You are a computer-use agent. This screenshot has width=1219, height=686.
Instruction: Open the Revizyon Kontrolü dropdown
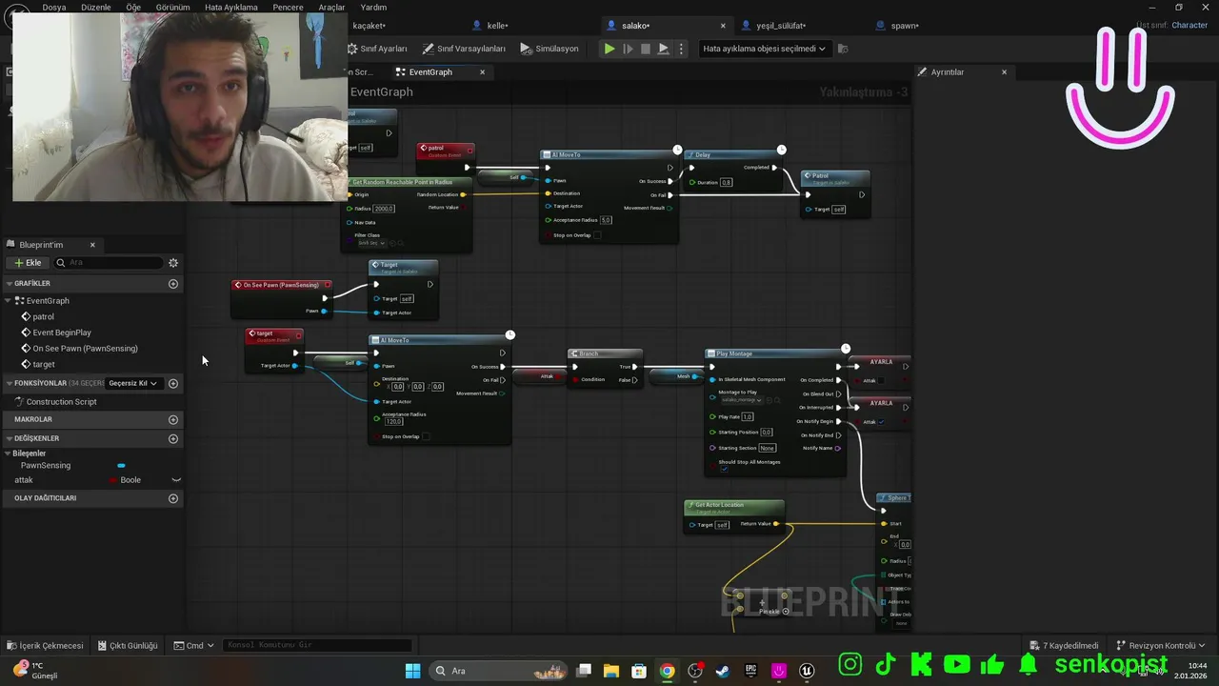1161,645
